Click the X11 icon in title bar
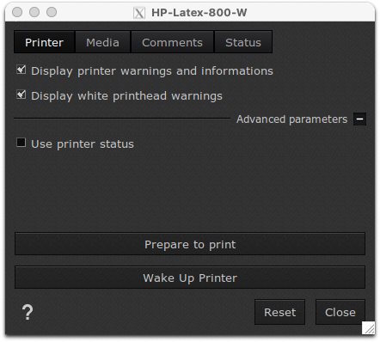 coord(139,13)
